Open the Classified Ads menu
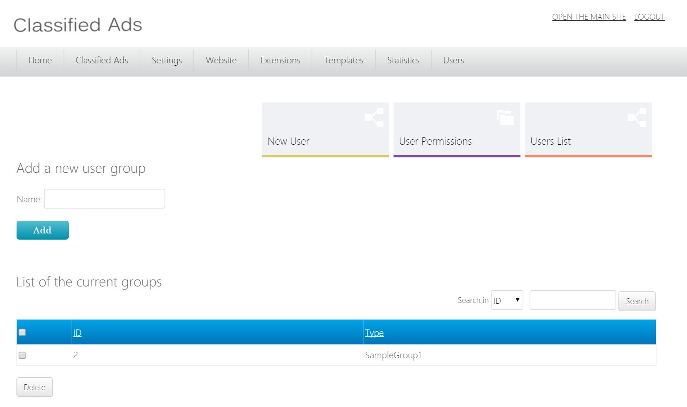Screen dimensions: 687x407 tap(101, 60)
